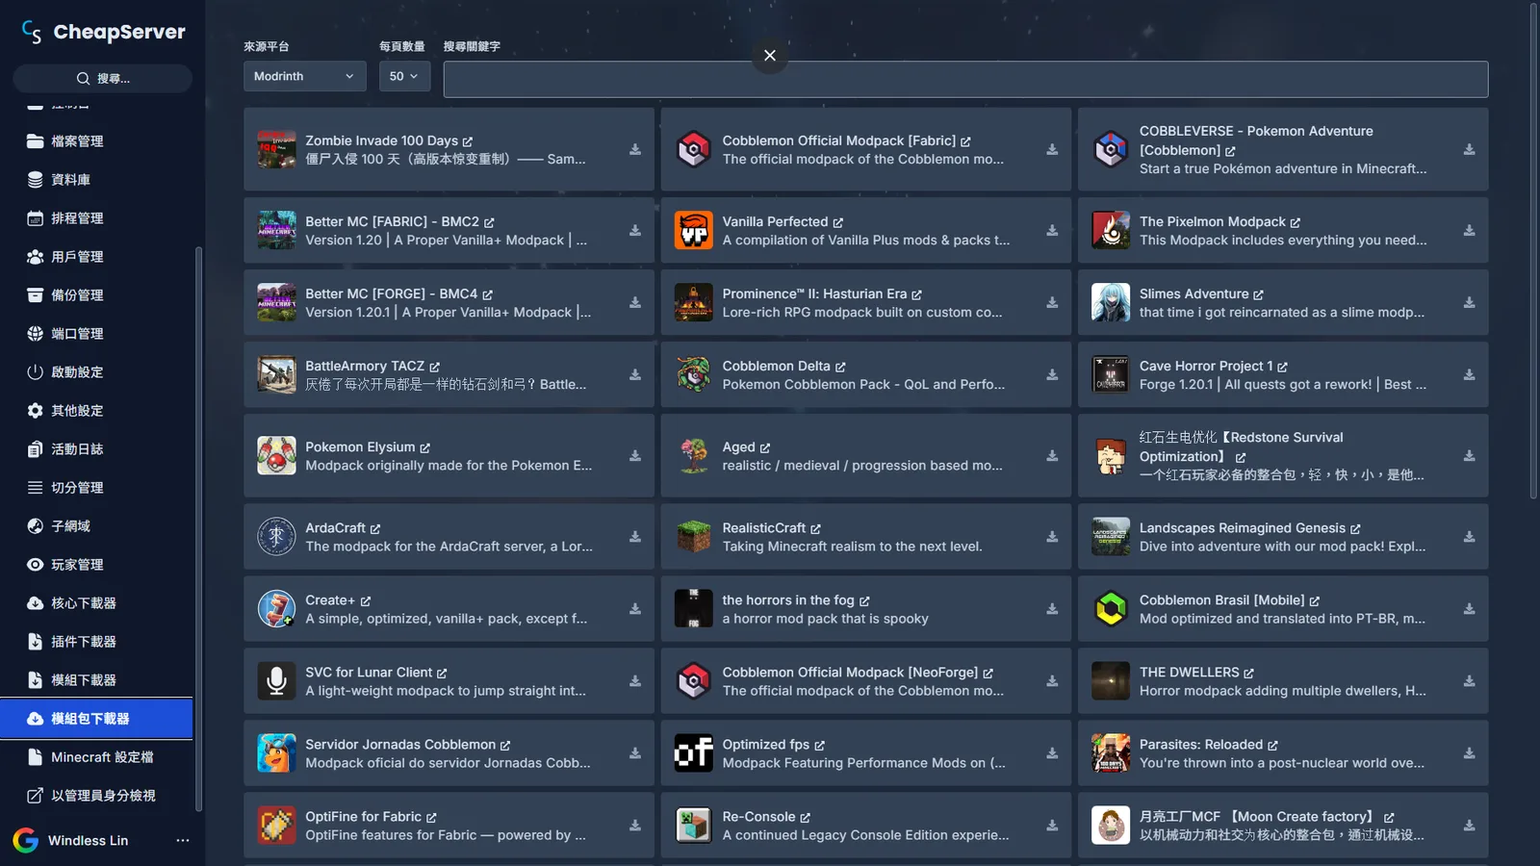Click the 搜尋 sidebar search button

103,79
